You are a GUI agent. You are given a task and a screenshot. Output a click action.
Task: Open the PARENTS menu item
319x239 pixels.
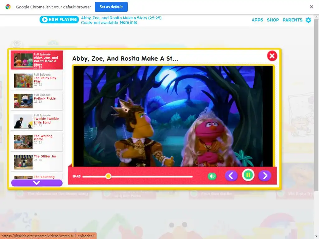pyautogui.click(x=292, y=20)
